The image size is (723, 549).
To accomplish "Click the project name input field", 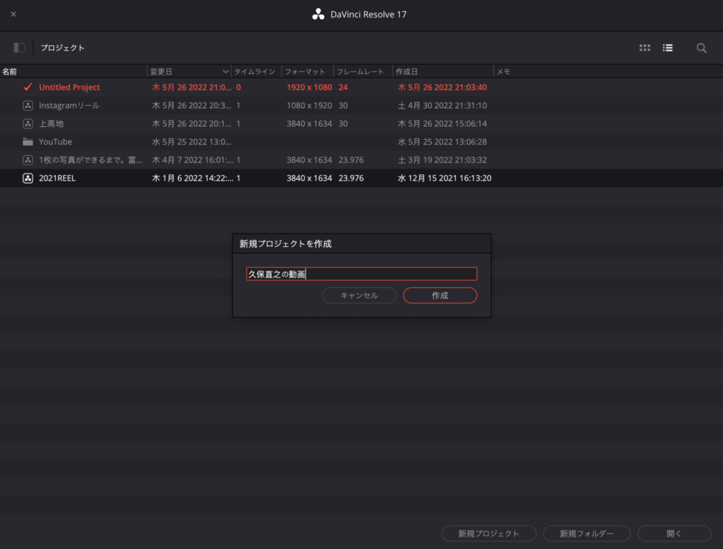I will coord(361,274).
